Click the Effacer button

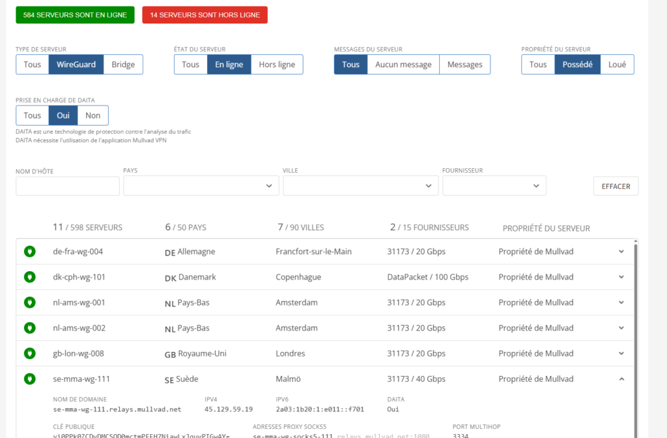[x=616, y=186]
